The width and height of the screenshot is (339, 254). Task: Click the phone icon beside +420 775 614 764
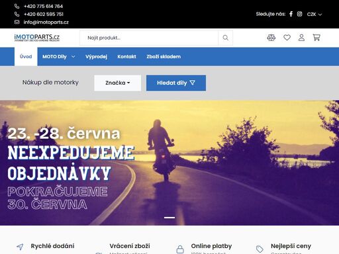tap(17, 6)
